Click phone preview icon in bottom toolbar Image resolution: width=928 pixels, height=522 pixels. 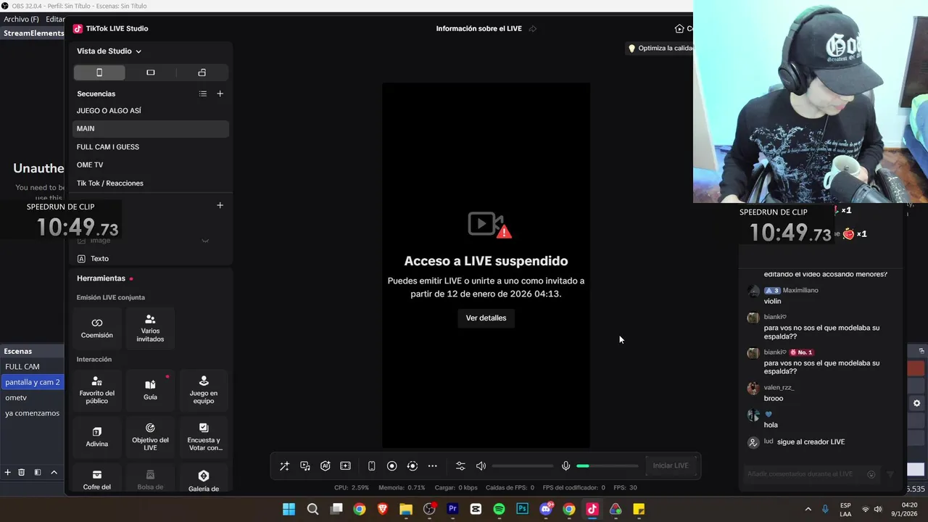[371, 466]
